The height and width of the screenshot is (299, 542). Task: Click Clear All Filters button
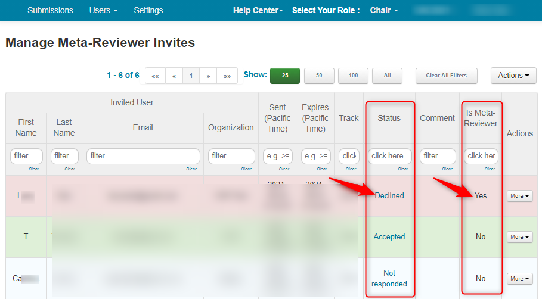tap(446, 76)
